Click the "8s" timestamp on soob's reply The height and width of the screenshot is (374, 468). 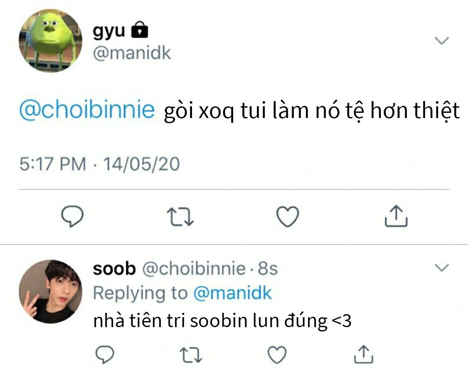[x=267, y=269]
